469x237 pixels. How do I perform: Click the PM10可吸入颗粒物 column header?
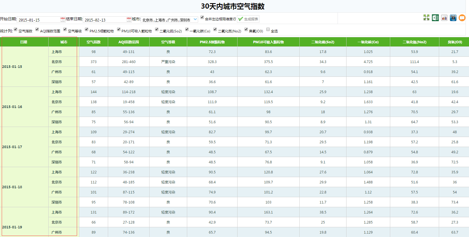(268, 42)
